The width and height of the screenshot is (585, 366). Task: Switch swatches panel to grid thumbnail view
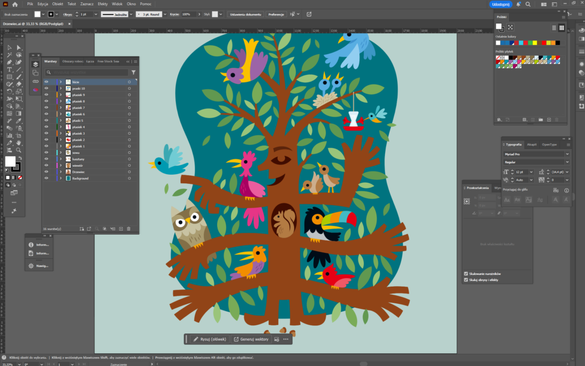[562, 27]
